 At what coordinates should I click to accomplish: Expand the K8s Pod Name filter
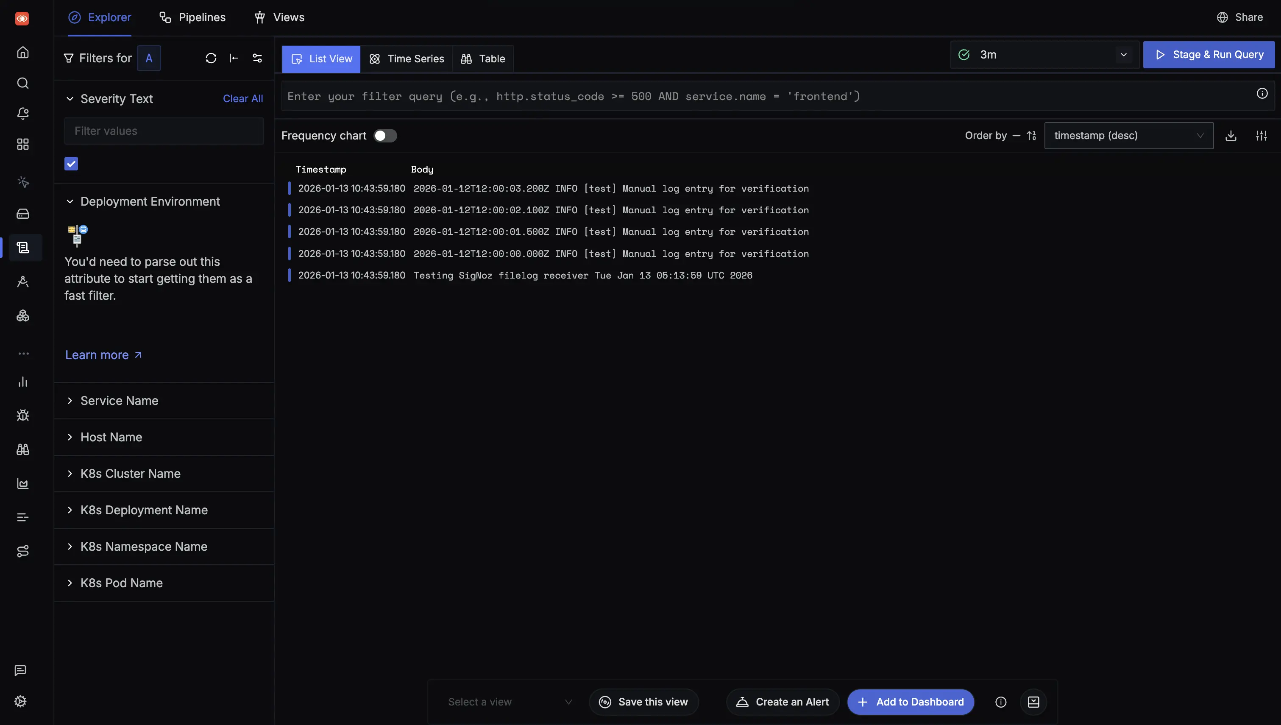(121, 583)
